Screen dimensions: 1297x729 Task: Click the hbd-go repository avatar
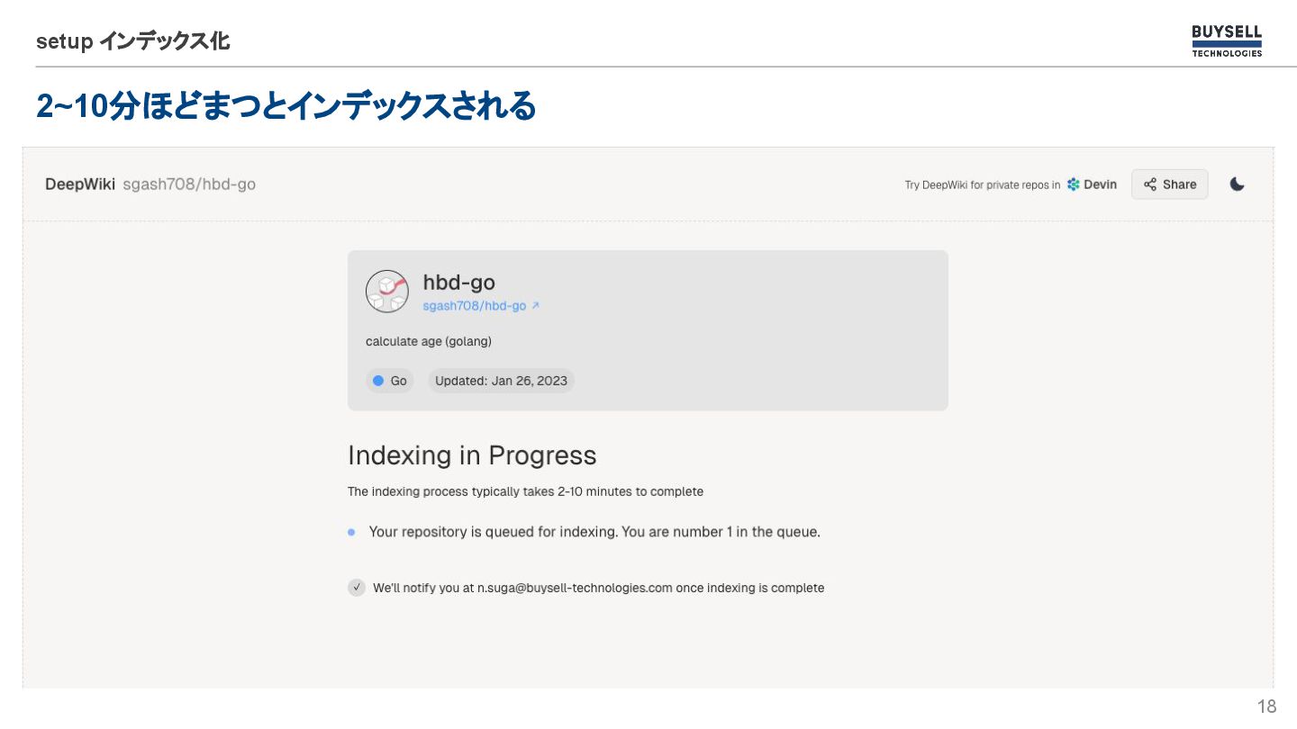pos(387,292)
